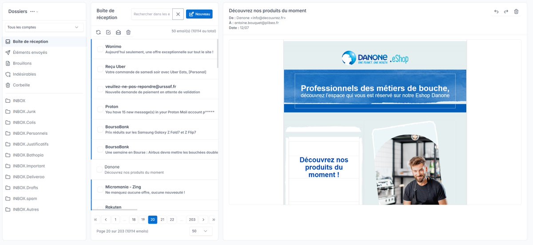
Task: Go to last page double-chevron
Action: pyautogui.click(x=213, y=220)
